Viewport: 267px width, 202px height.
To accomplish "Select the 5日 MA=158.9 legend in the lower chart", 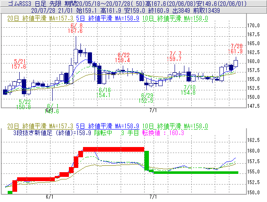I will click(108, 126).
